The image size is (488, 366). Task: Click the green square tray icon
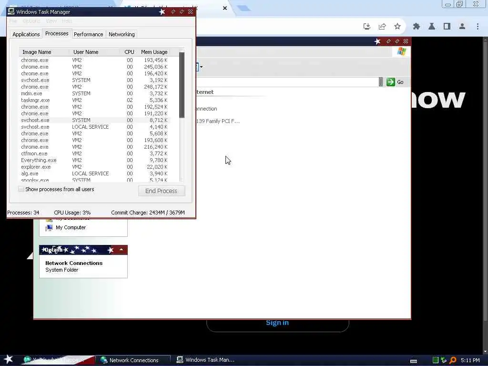436,360
